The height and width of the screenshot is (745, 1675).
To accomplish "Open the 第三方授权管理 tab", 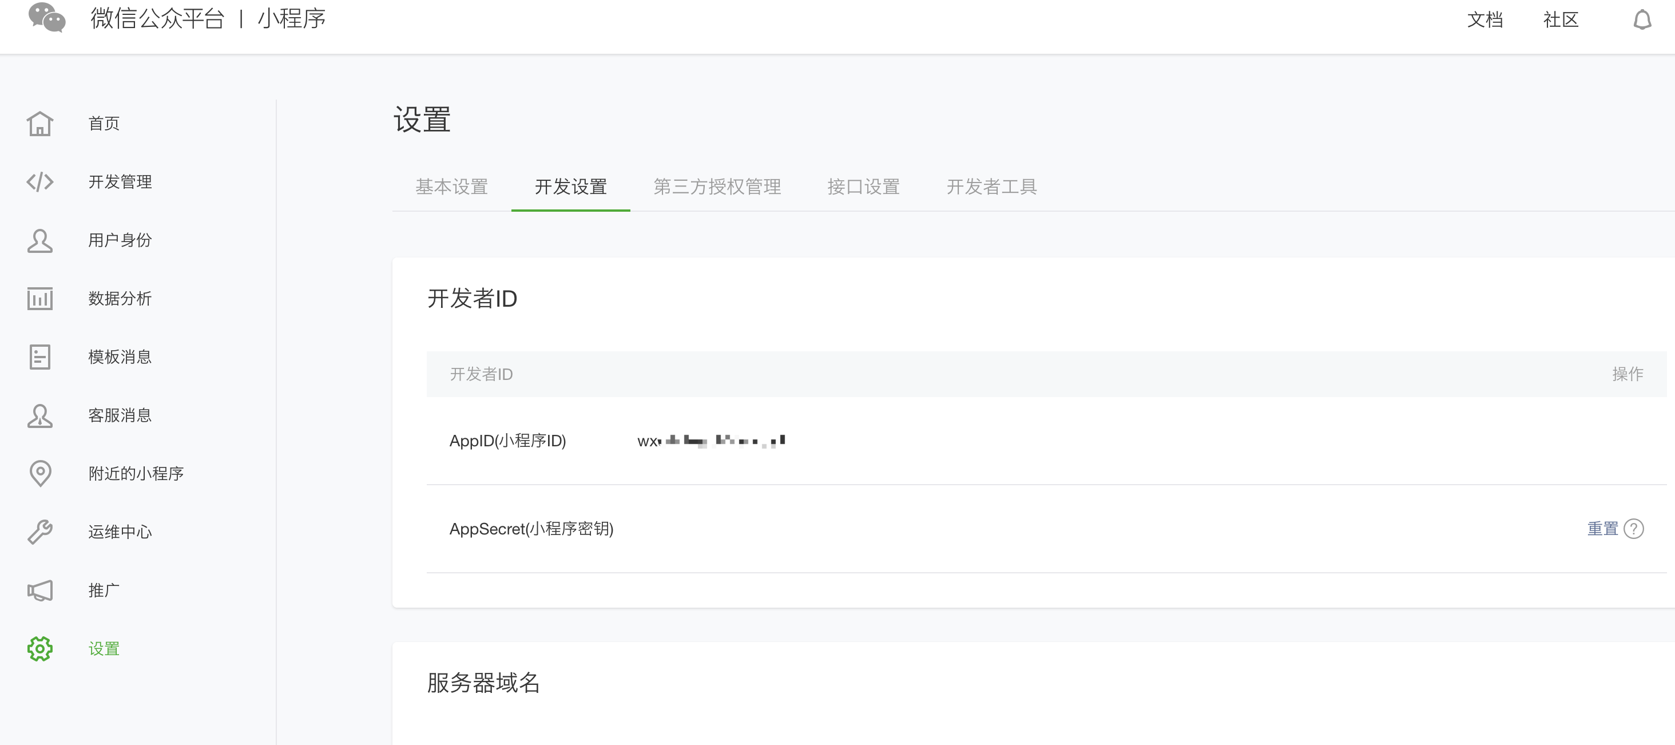I will pos(717,187).
